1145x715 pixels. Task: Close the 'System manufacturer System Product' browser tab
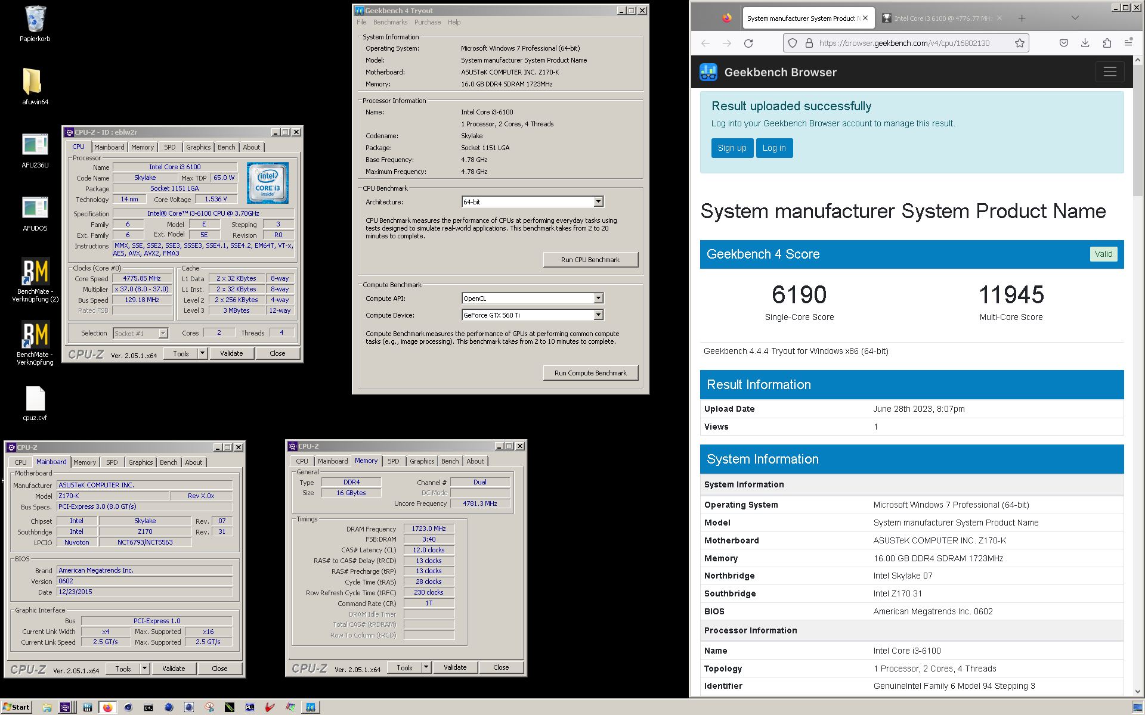[865, 18]
